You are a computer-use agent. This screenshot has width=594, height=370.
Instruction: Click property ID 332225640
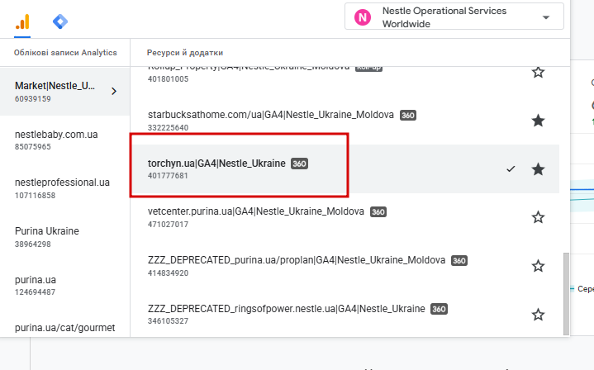pos(168,128)
